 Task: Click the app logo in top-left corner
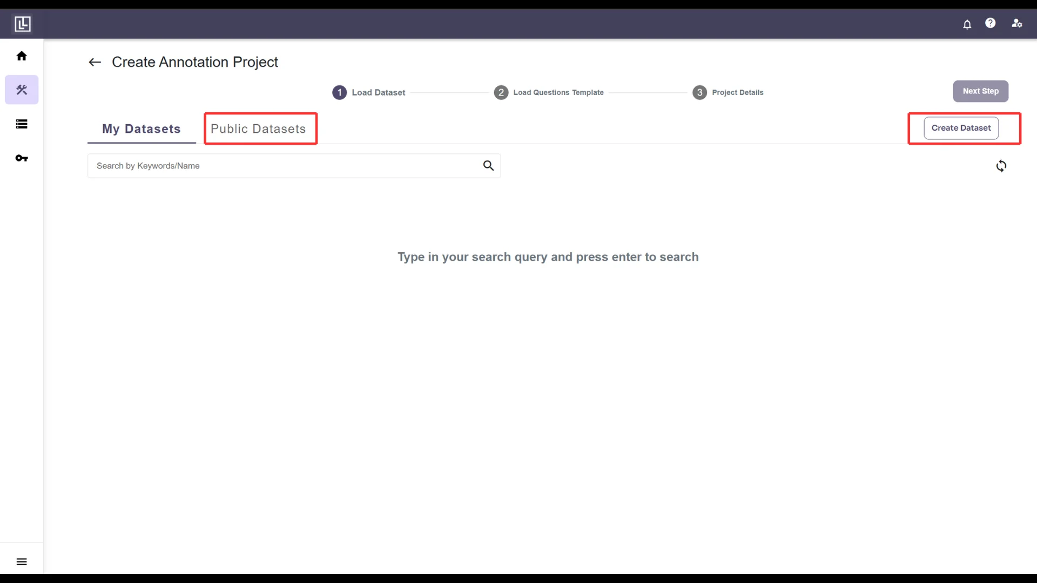22,24
